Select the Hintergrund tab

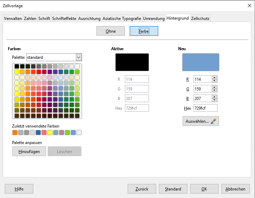177,18
